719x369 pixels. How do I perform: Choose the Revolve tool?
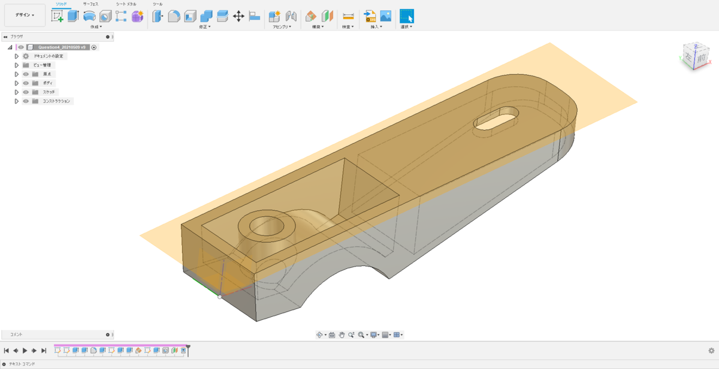point(89,16)
